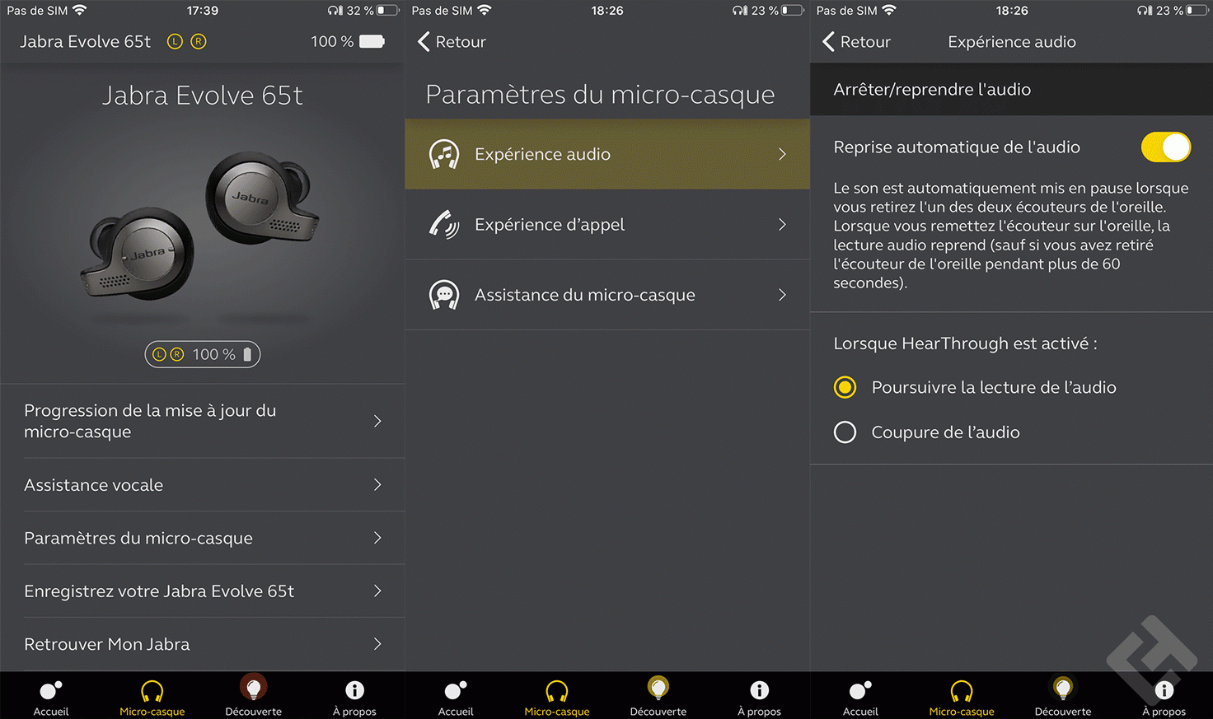The width and height of the screenshot is (1213, 719).
Task: Tap Lorsque HearThrough est activé label
Action: [x=965, y=343]
